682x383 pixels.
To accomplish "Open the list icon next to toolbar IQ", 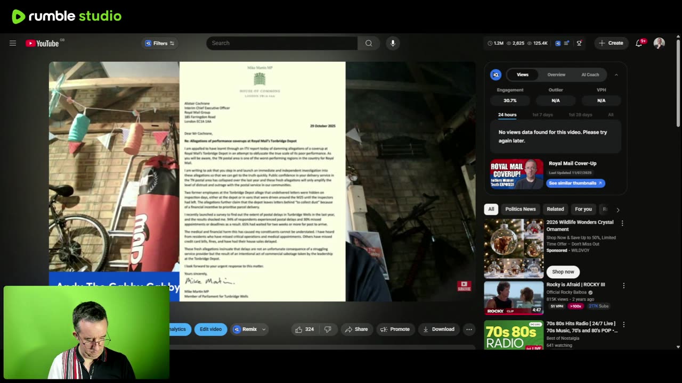I will [x=566, y=43].
